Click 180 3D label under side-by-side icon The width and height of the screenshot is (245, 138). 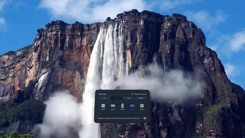113,110
